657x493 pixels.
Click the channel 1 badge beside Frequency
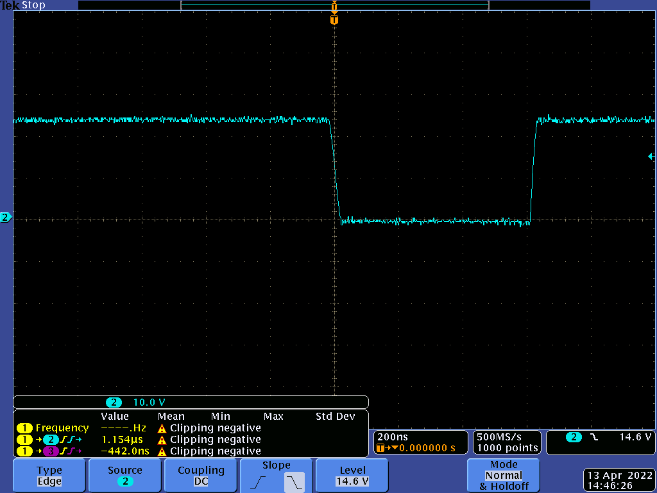[24, 428]
